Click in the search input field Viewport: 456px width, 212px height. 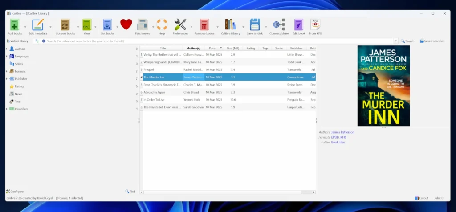(x=220, y=41)
